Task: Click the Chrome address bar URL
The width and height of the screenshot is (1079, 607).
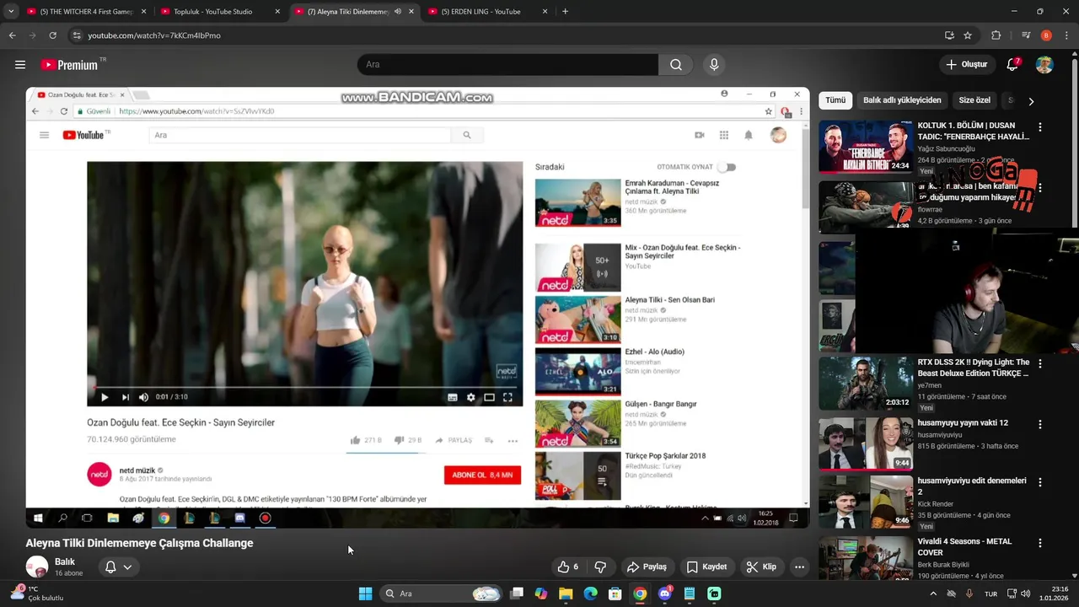Action: (154, 35)
